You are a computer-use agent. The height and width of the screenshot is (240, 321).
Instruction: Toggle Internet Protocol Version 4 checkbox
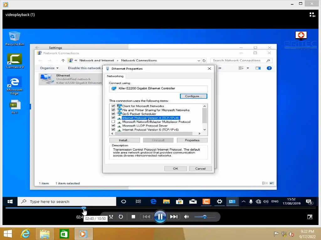pyautogui.click(x=113, y=118)
